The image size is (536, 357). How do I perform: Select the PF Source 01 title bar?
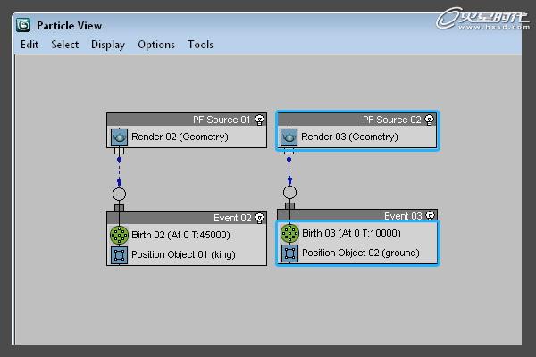[179, 119]
